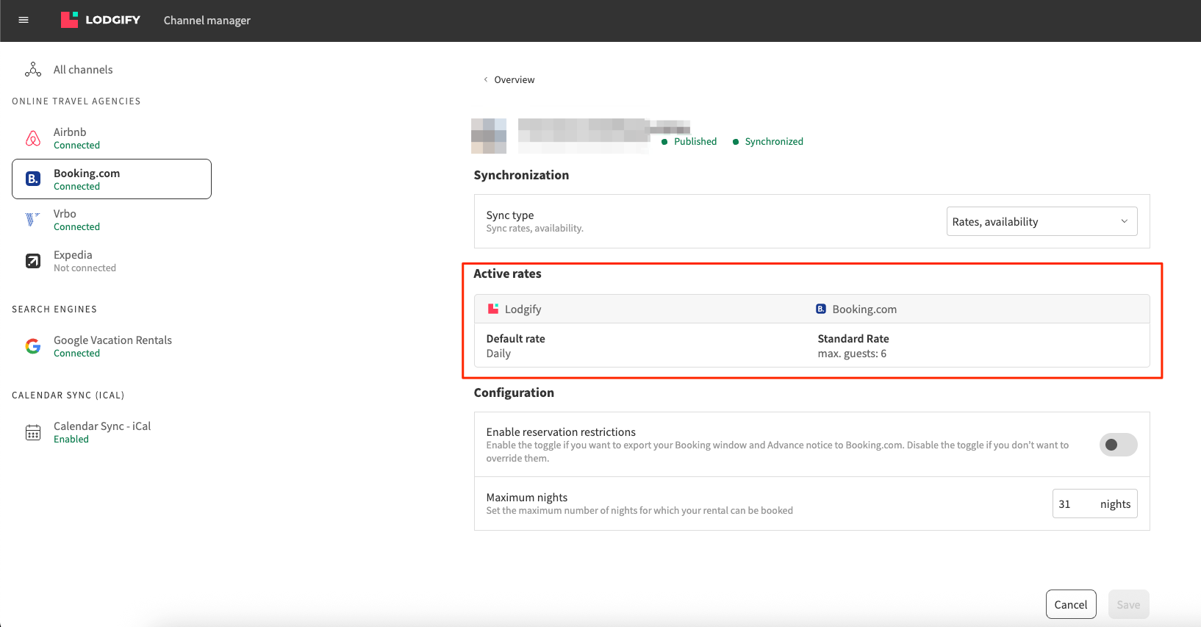Viewport: 1201px width, 627px height.
Task: Enable reservation restrictions toggle
Action: [1117, 445]
